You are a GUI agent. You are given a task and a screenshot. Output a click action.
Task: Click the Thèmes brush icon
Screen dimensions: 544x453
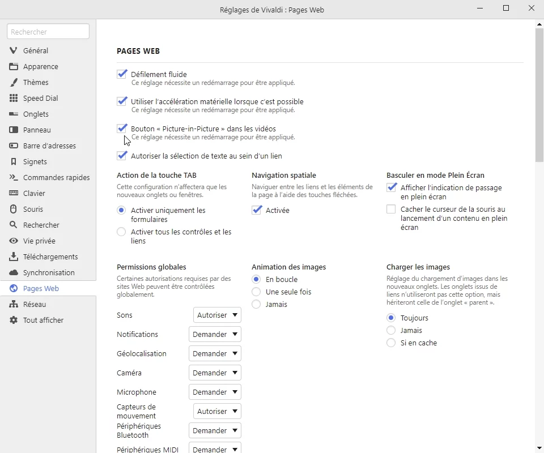13,83
